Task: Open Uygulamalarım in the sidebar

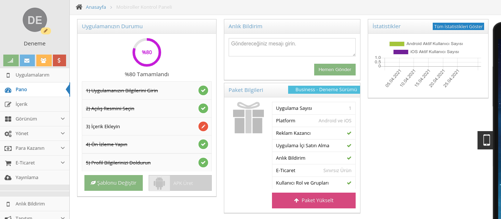Action: pyautogui.click(x=32, y=75)
